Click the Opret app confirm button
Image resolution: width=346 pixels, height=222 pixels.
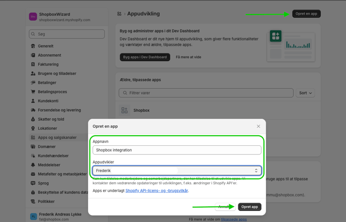249,207
